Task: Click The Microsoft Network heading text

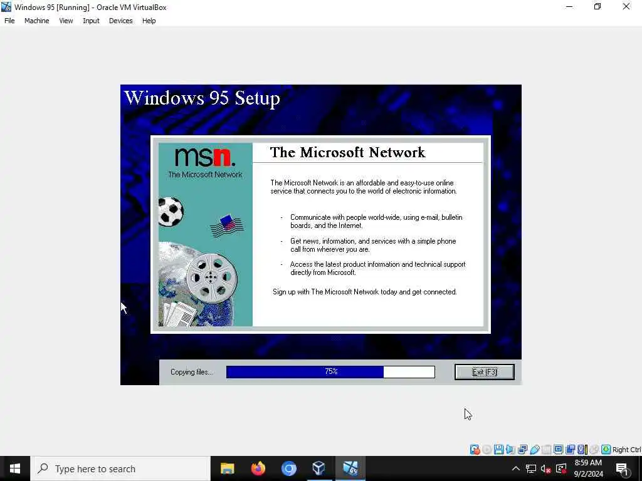Action: tap(347, 152)
